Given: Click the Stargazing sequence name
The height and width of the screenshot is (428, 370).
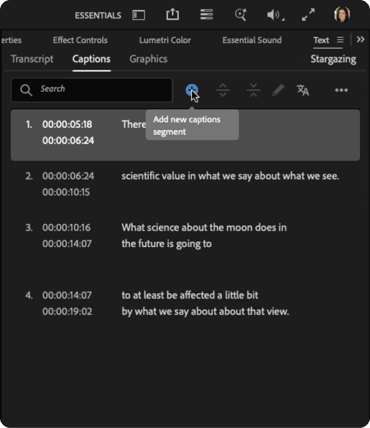Looking at the screenshot, I should [x=333, y=59].
